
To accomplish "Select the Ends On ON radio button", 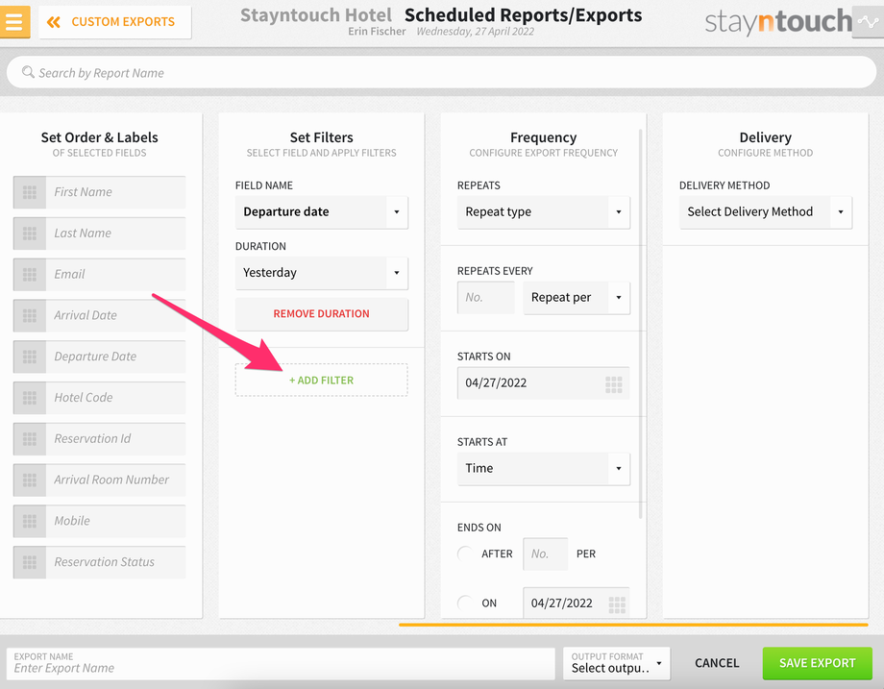I will (x=465, y=603).
